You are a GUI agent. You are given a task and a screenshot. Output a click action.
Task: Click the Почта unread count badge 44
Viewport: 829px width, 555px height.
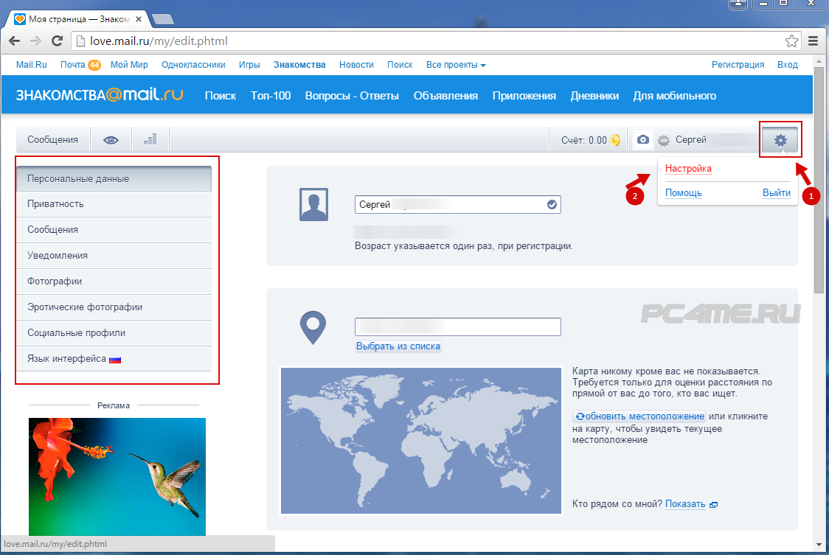pyautogui.click(x=94, y=65)
